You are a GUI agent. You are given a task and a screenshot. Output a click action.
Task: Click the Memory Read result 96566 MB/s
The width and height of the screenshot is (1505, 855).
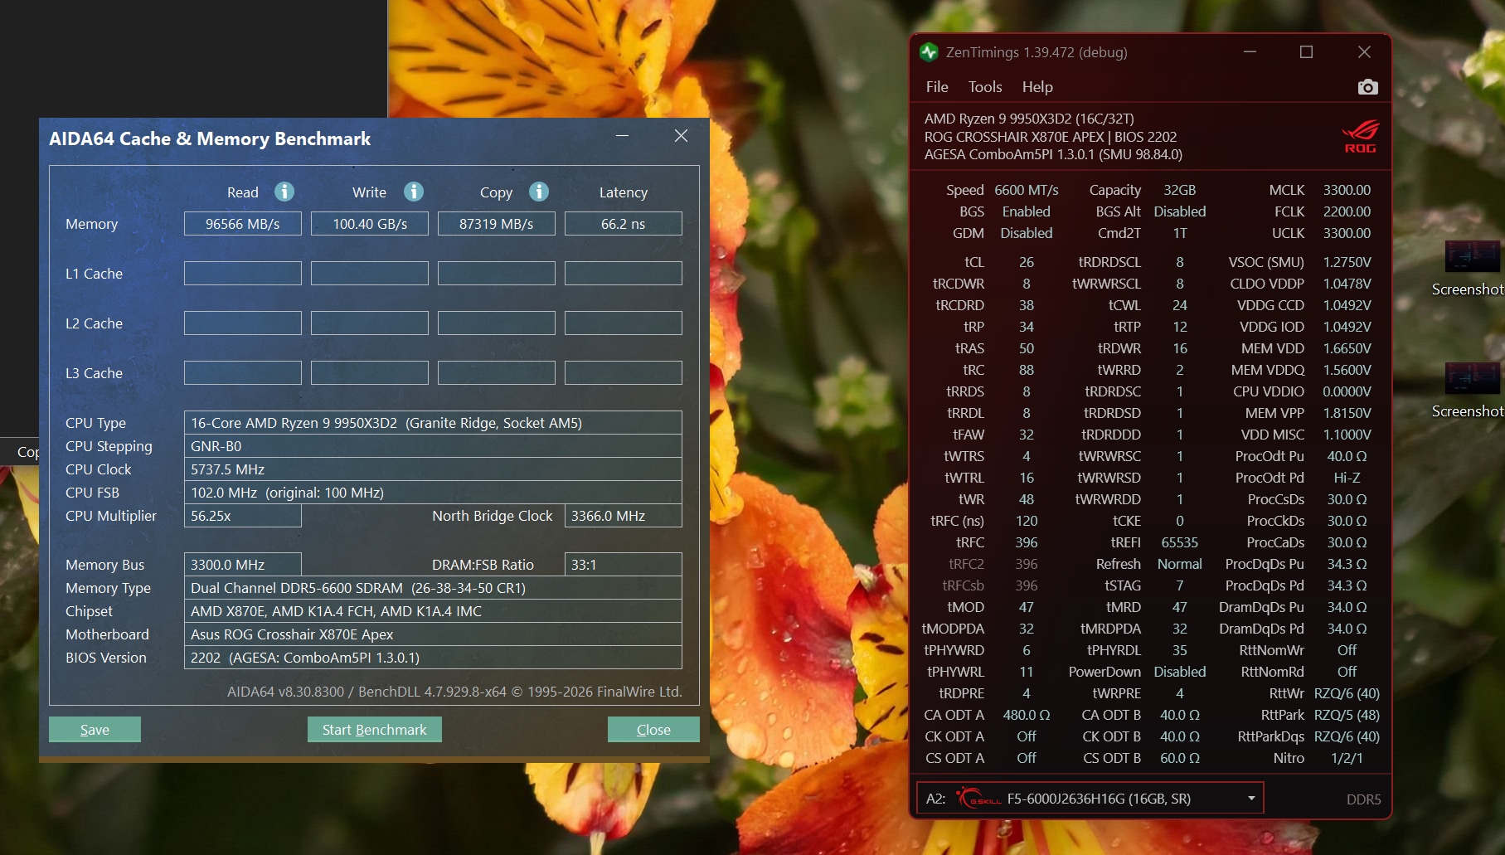[x=243, y=224]
